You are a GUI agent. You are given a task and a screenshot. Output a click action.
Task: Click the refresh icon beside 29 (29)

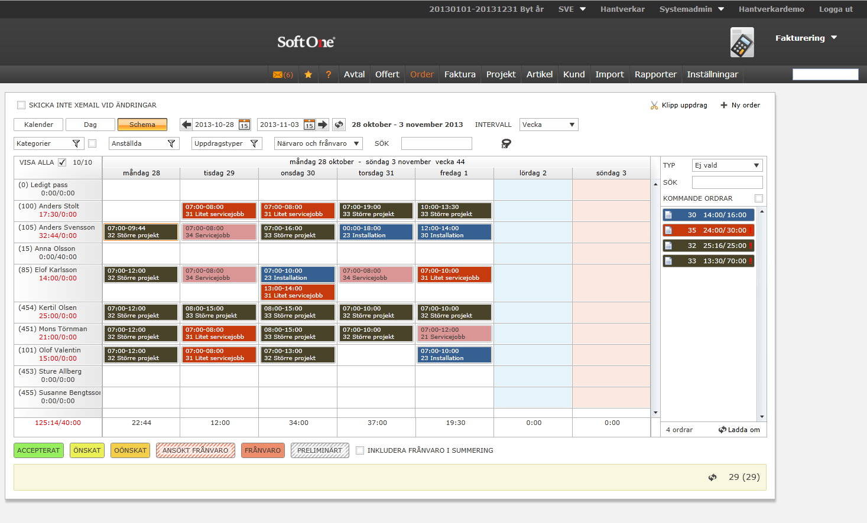[x=712, y=478]
